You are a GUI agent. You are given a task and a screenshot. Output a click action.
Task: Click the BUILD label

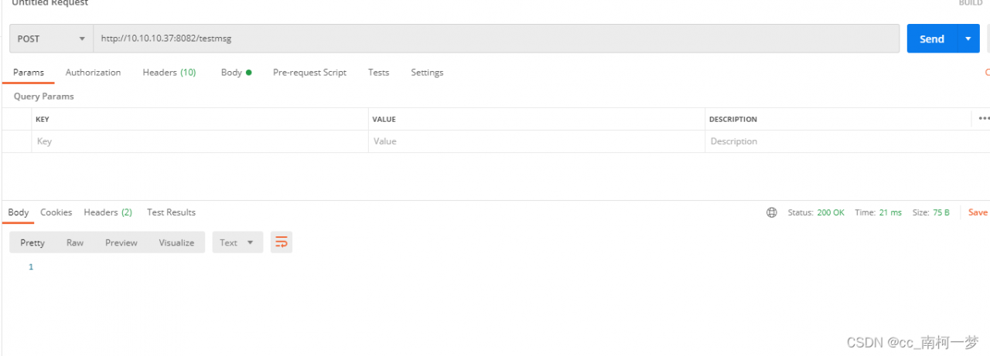(x=971, y=3)
